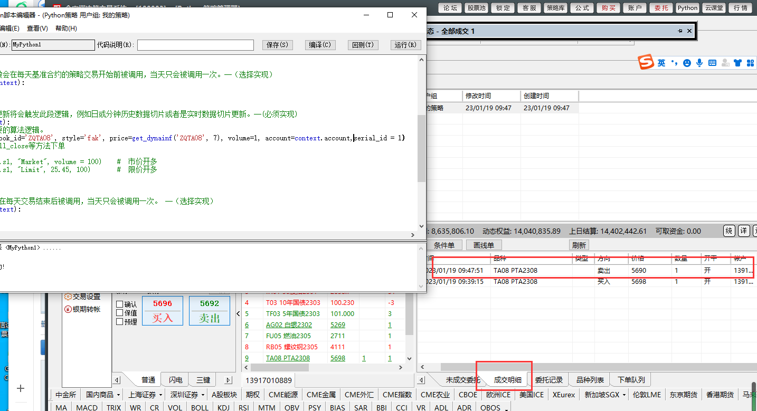
Task: Open 云课堂 top toolbar button
Action: [x=714, y=8]
